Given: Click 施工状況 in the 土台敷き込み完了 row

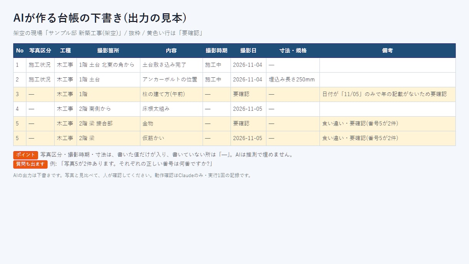Looking at the screenshot, I should click(x=40, y=65).
